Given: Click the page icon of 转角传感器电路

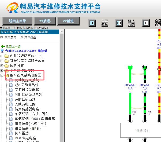Looking at the screenshot, I should [x=11, y=109].
